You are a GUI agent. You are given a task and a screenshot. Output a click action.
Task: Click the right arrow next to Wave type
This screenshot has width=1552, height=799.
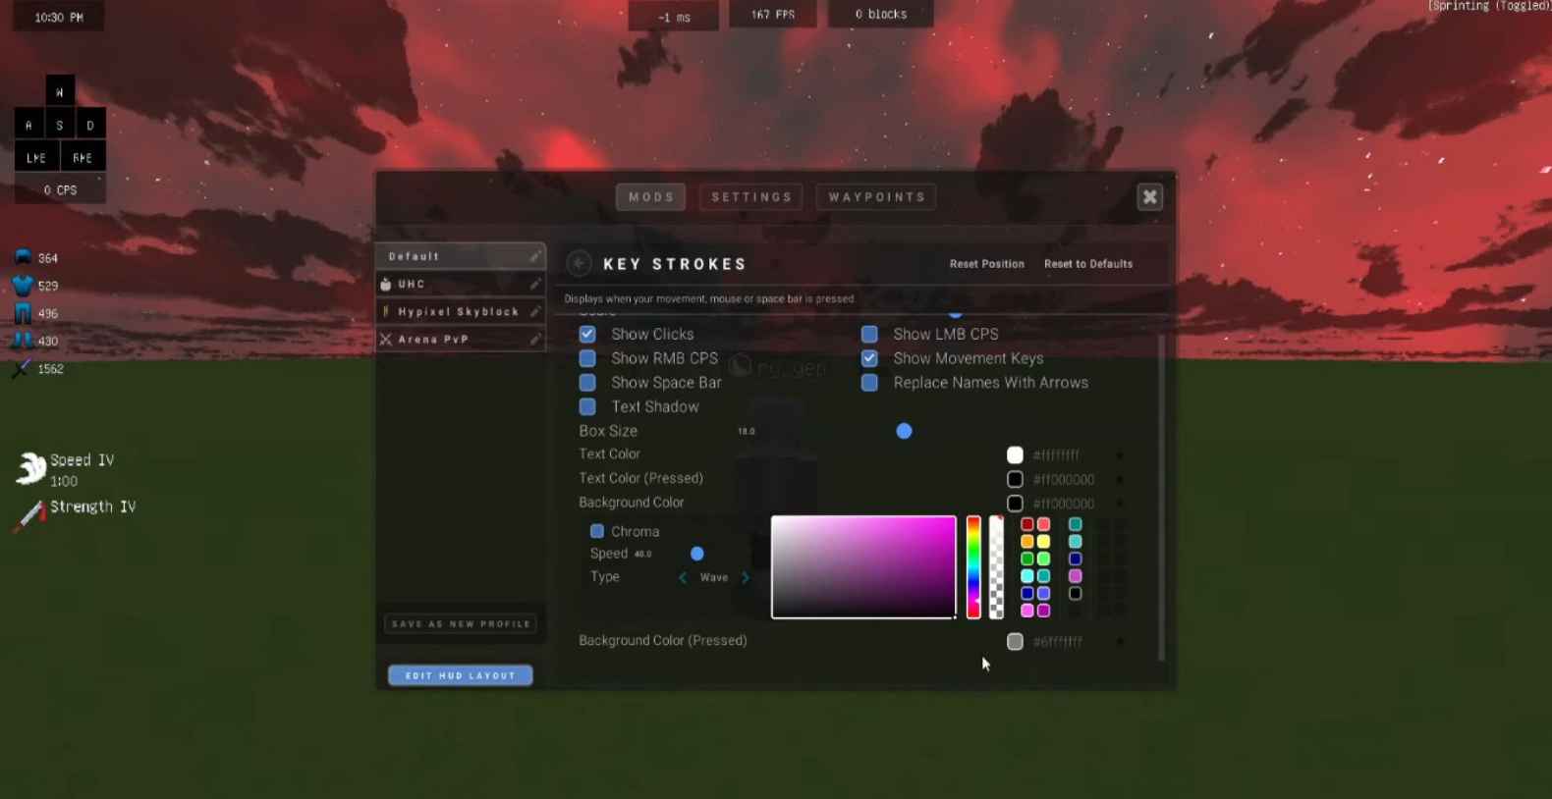click(746, 577)
